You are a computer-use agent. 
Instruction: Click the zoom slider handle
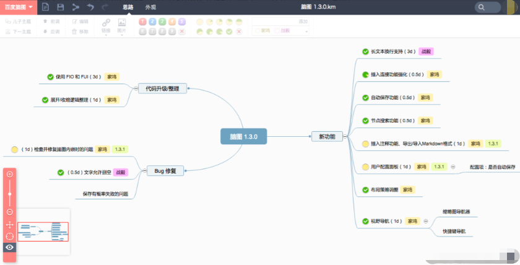click(10, 194)
